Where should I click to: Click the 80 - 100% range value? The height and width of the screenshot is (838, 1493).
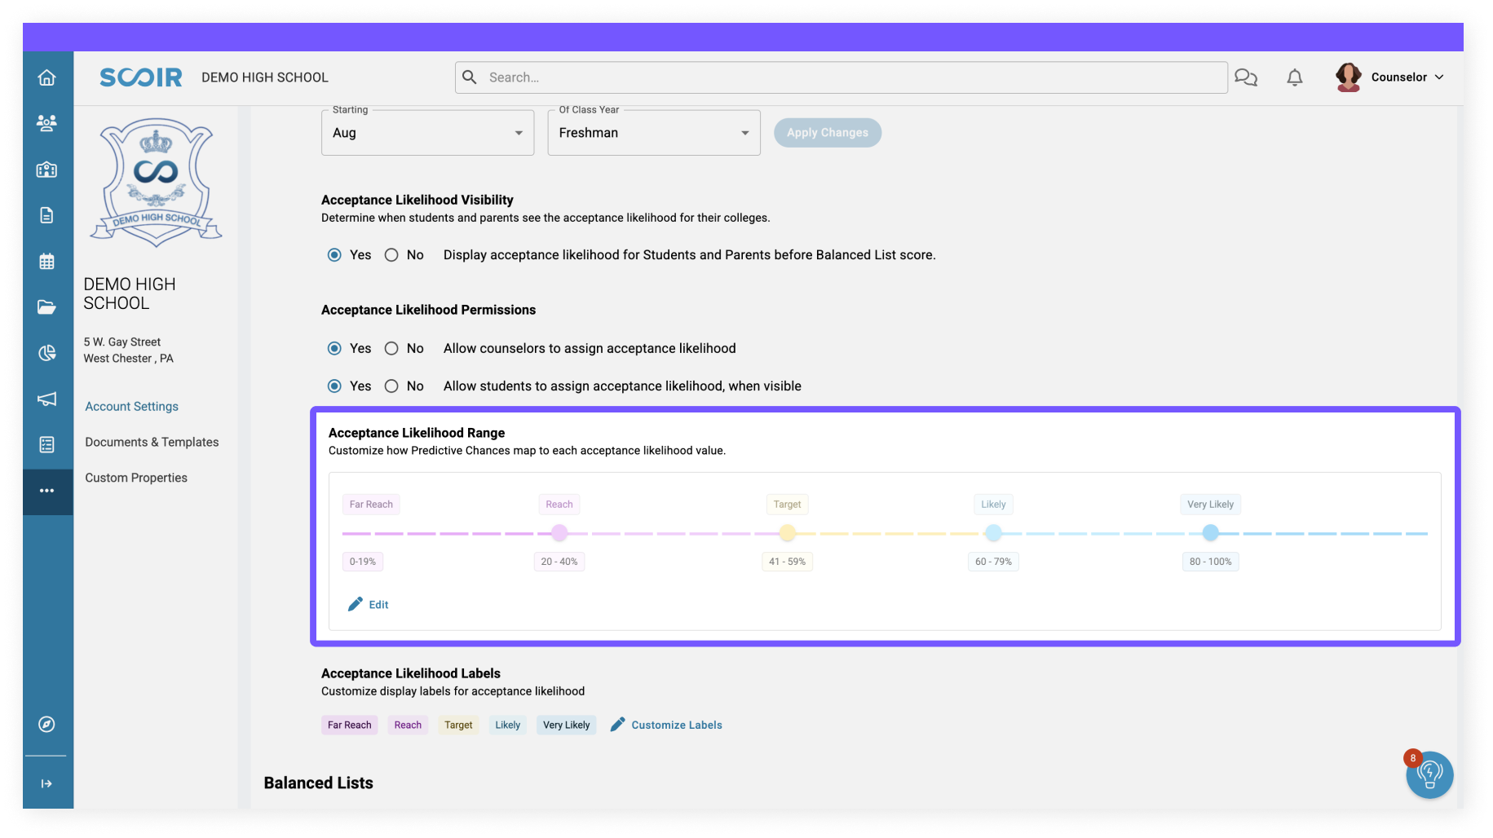pos(1211,562)
